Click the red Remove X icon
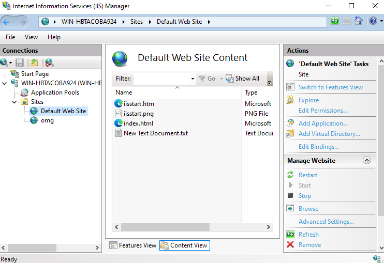384x263 pixels. click(290, 244)
